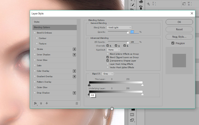Click the brushes cup icon in side panel
Screen dimensions: 199x125
[141, 8]
